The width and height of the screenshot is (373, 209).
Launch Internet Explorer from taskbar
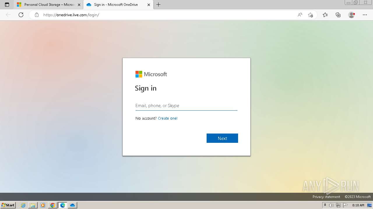[23, 205]
